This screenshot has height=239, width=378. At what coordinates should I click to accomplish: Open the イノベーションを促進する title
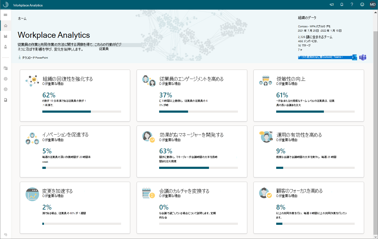(x=65, y=135)
